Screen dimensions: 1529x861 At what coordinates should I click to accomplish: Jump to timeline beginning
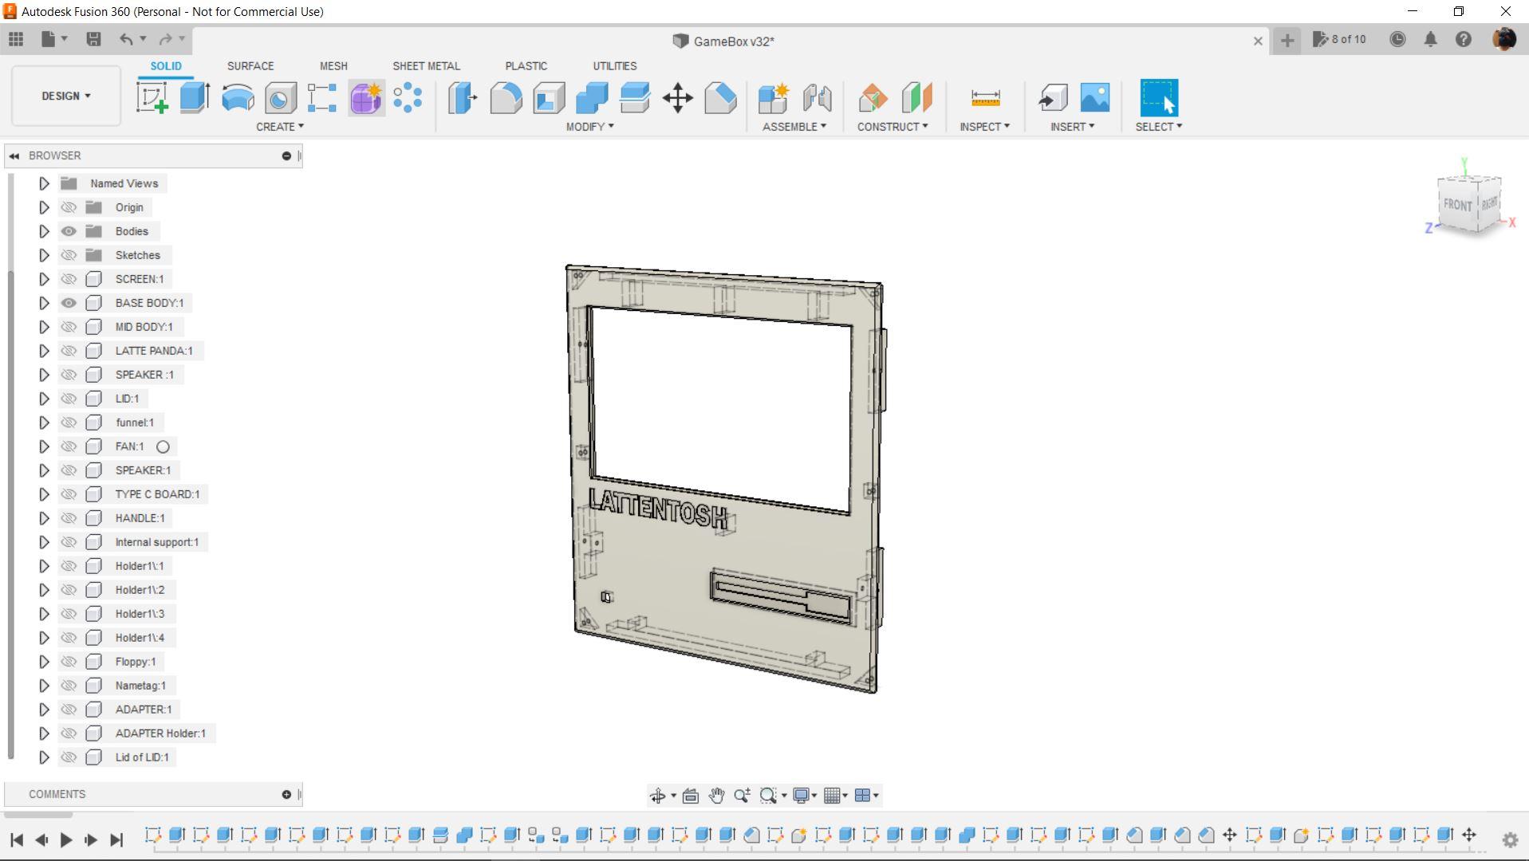(17, 839)
